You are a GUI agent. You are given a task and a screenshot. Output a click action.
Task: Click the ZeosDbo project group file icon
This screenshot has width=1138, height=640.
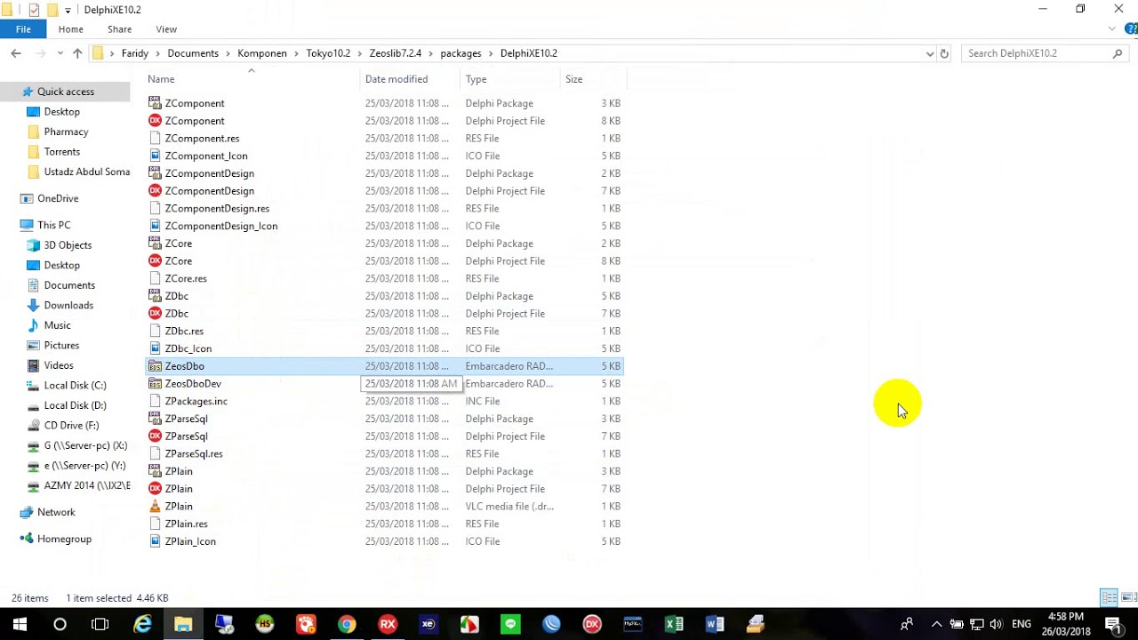(155, 366)
